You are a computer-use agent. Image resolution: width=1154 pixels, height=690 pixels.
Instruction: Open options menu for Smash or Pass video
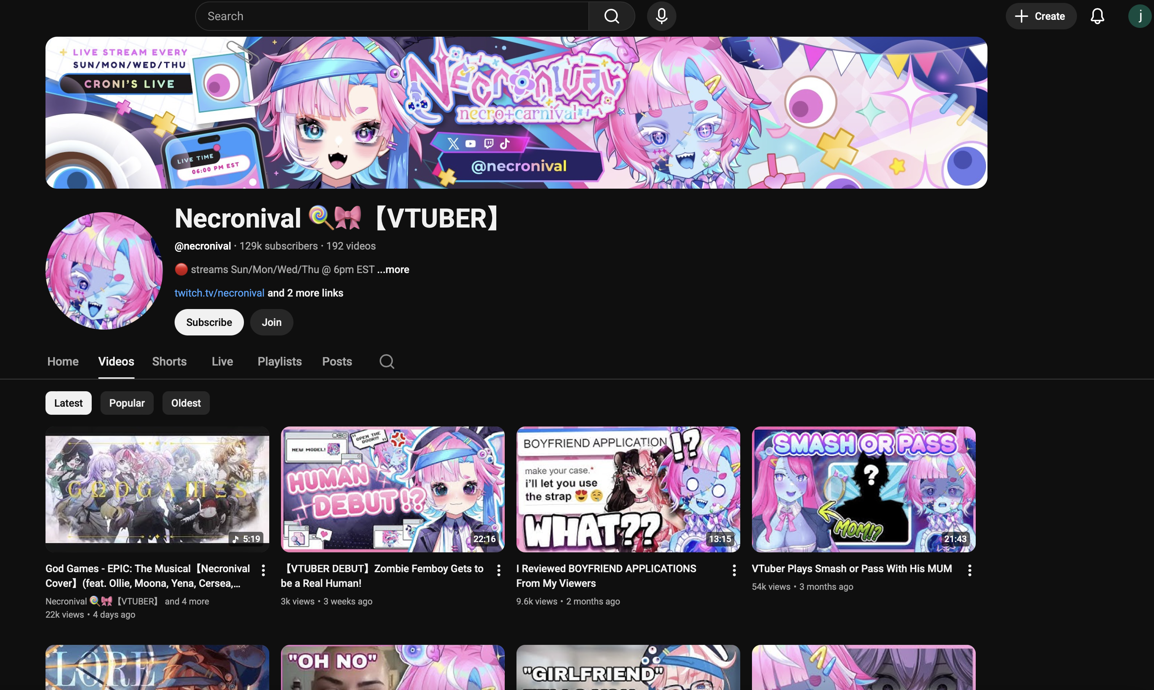pos(969,570)
